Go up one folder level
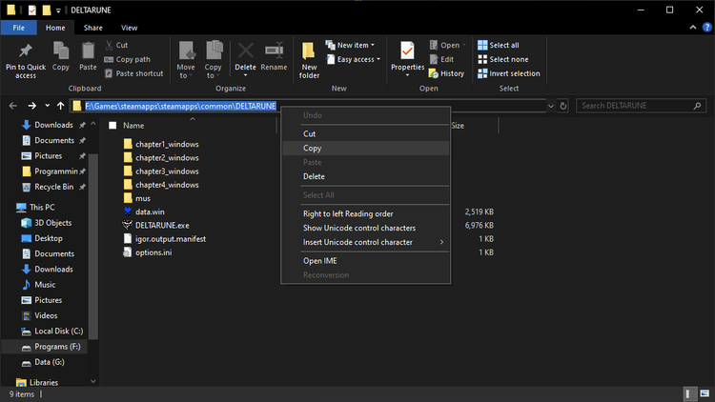Screen dimensions: 715x402 [61, 106]
